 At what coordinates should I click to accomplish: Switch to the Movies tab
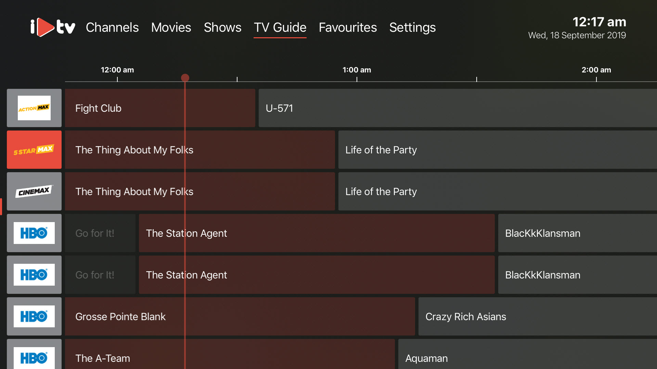pos(171,27)
